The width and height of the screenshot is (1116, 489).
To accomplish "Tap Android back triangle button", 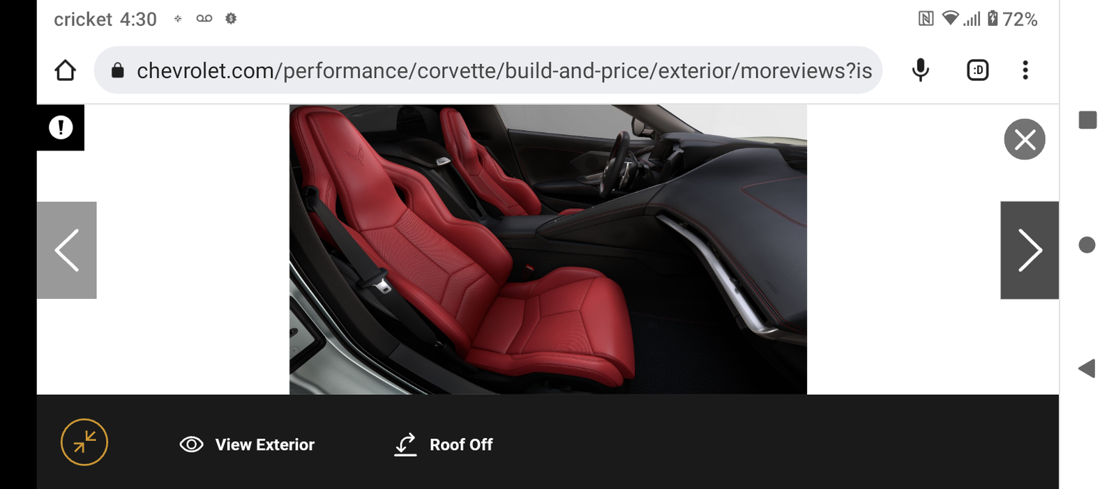I will [1087, 368].
